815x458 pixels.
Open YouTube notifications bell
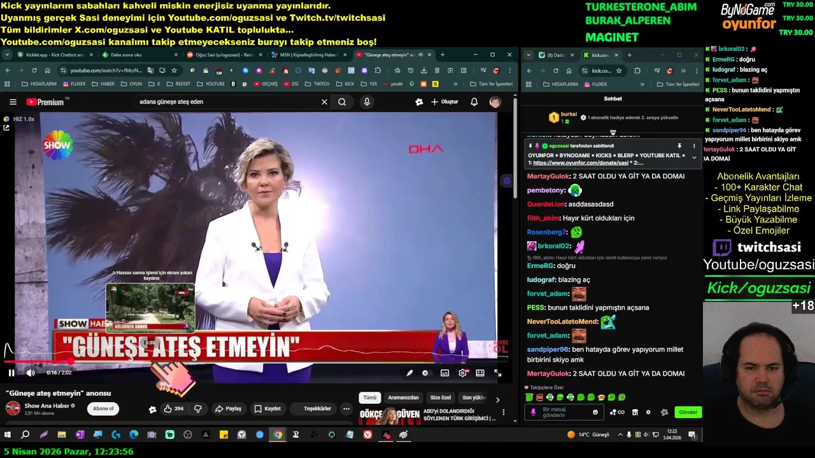(x=474, y=102)
